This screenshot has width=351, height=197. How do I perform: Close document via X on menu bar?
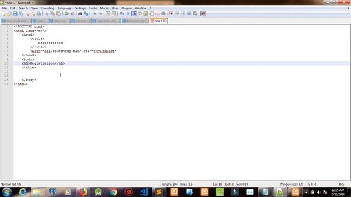[348, 8]
